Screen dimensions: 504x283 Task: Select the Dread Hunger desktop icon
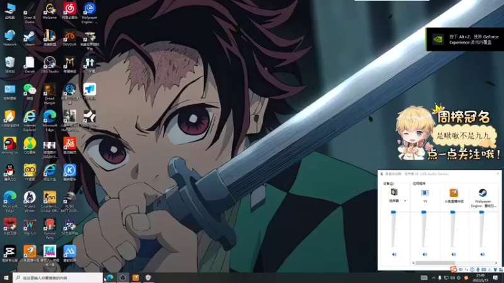tap(50, 94)
